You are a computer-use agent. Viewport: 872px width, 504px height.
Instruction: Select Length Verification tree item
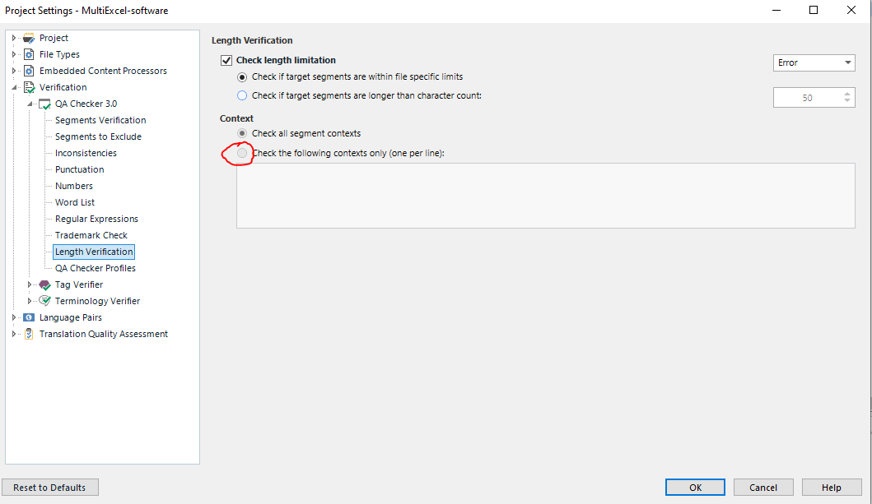click(x=94, y=252)
